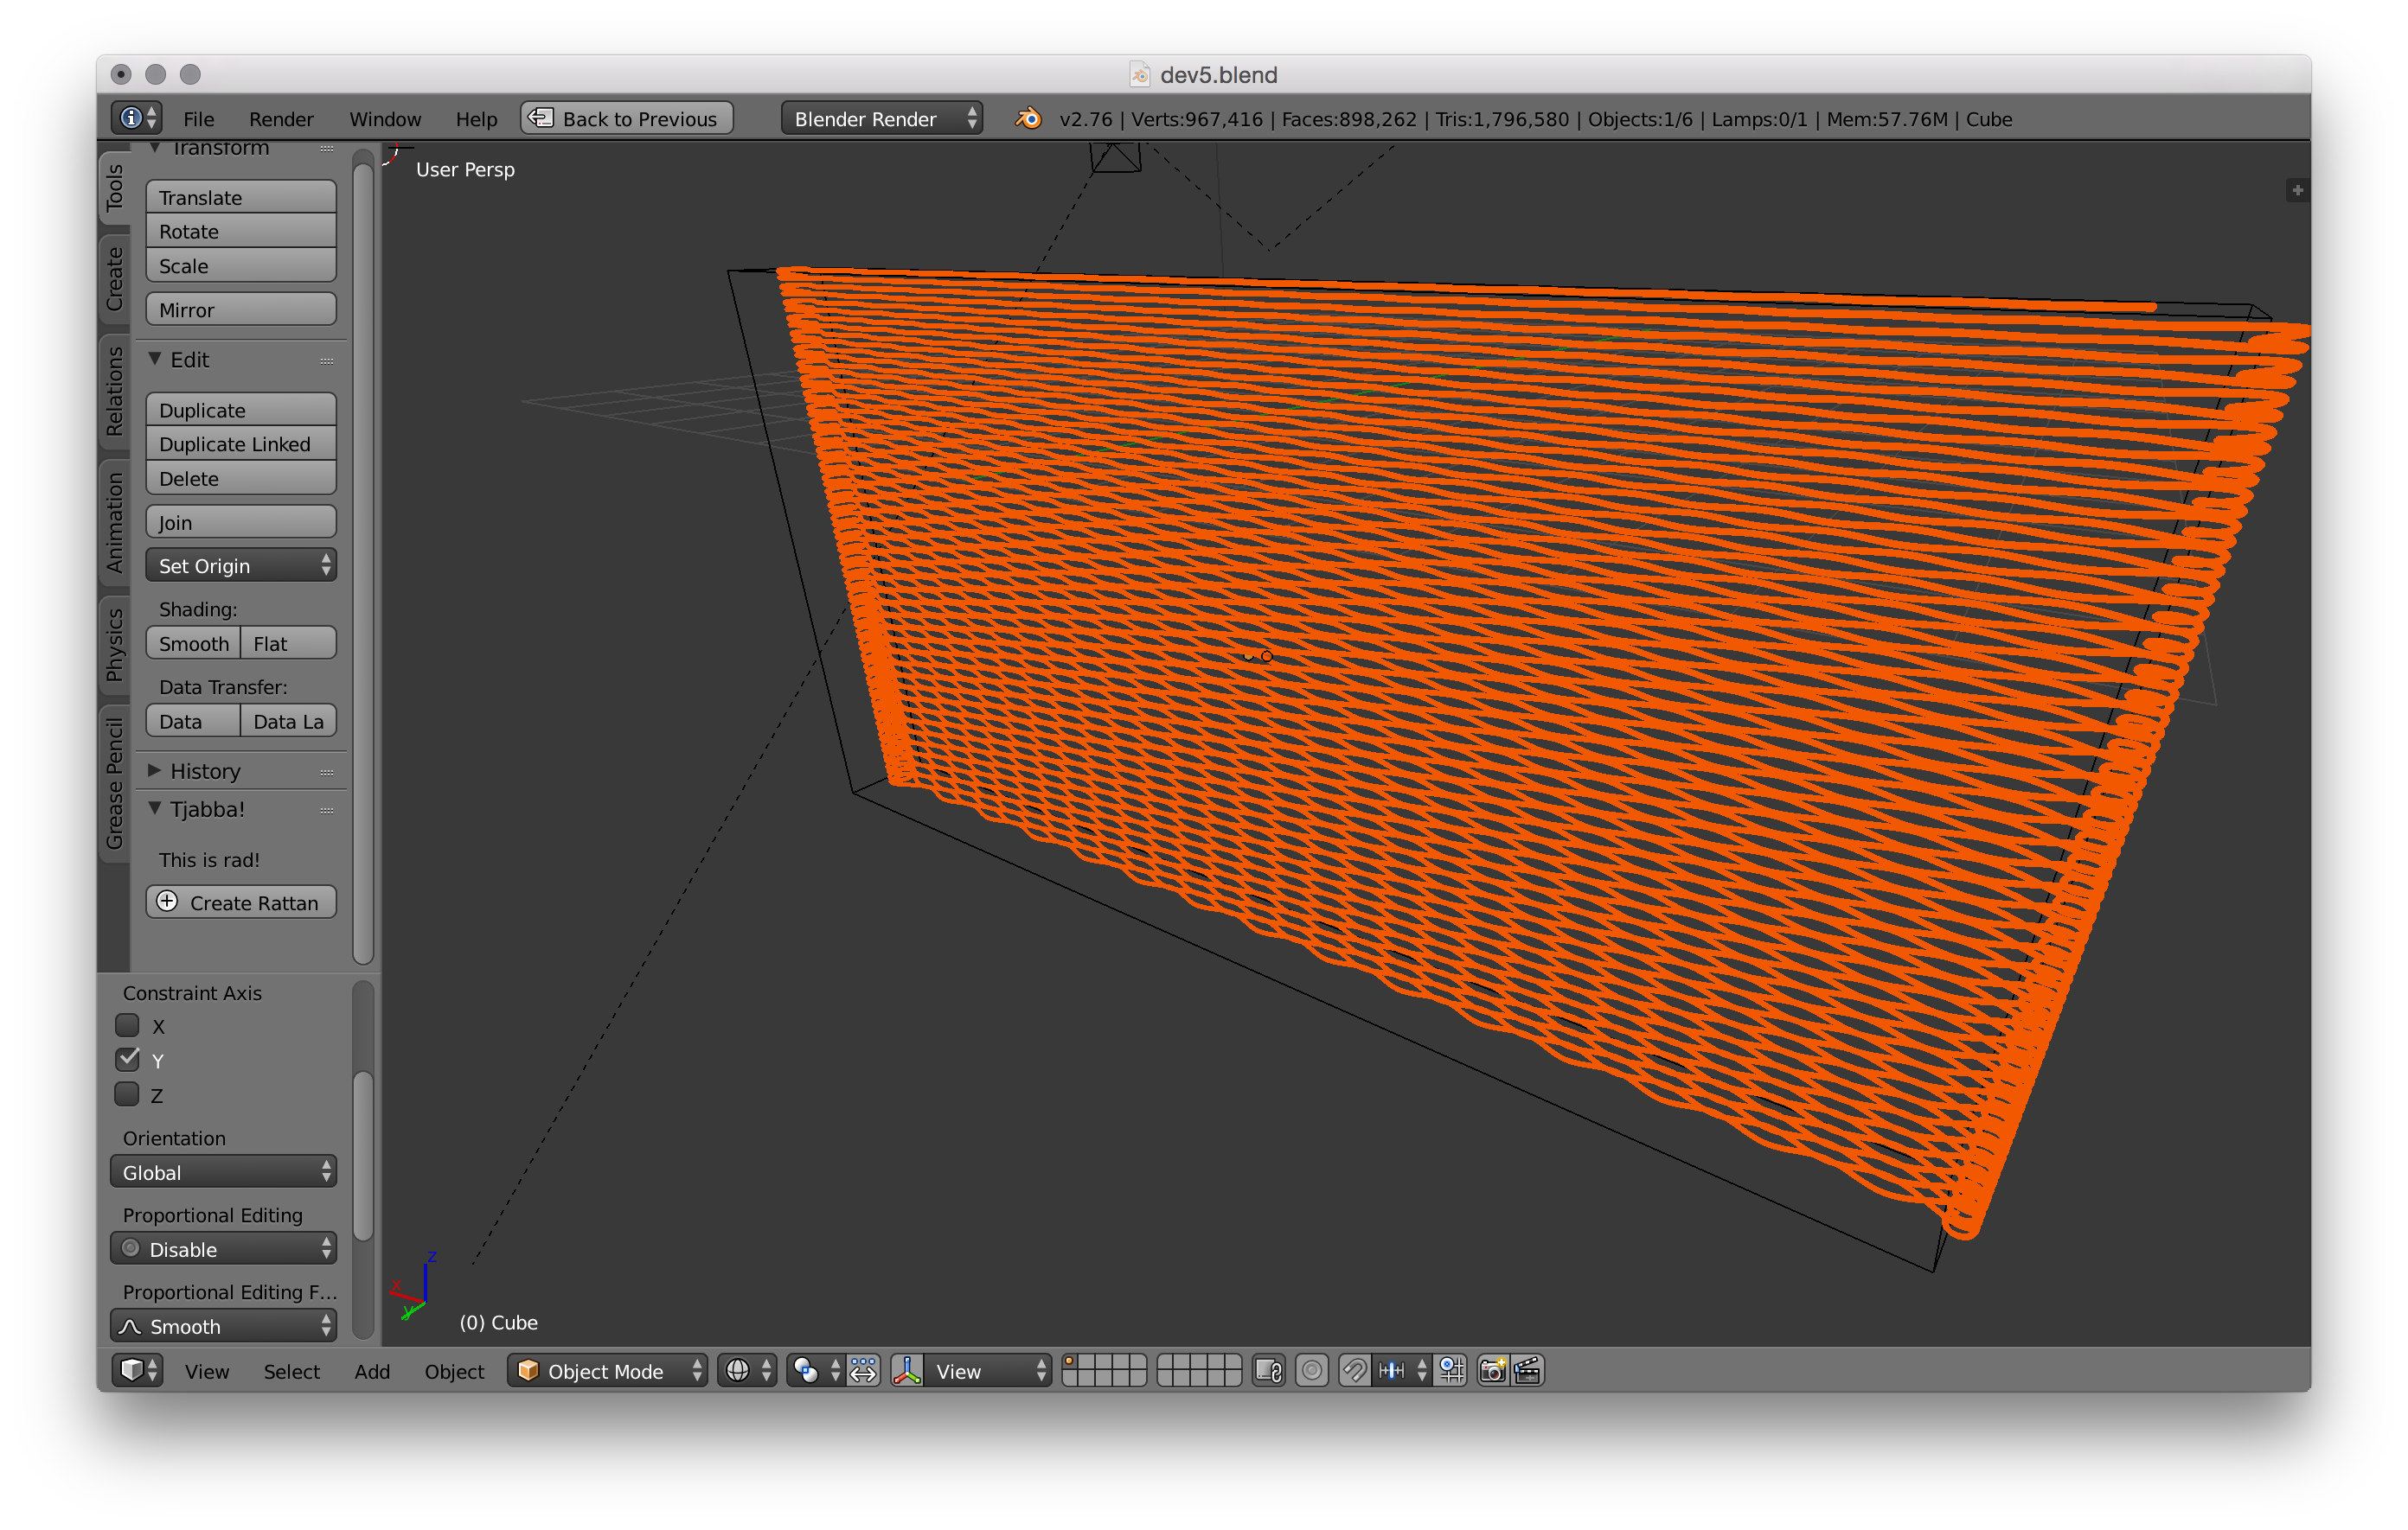Click the OpenGL render image camera icon
Viewport: 2408px width, 1530px height.
coord(1493,1370)
